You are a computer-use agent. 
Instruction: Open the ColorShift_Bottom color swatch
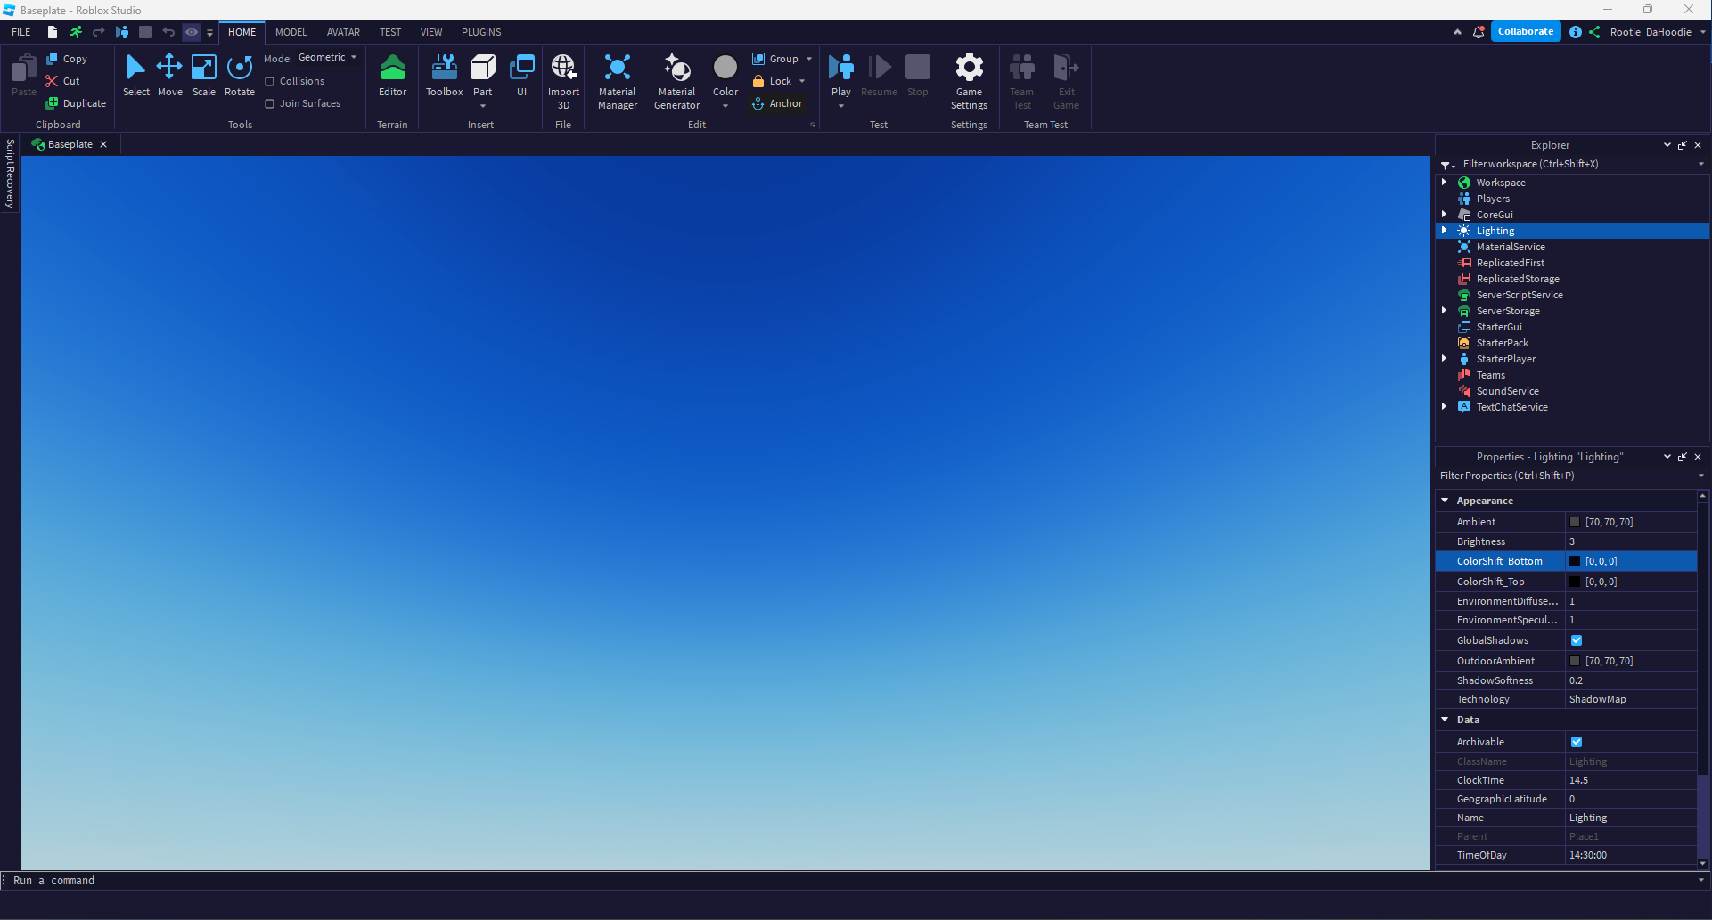pyautogui.click(x=1576, y=561)
